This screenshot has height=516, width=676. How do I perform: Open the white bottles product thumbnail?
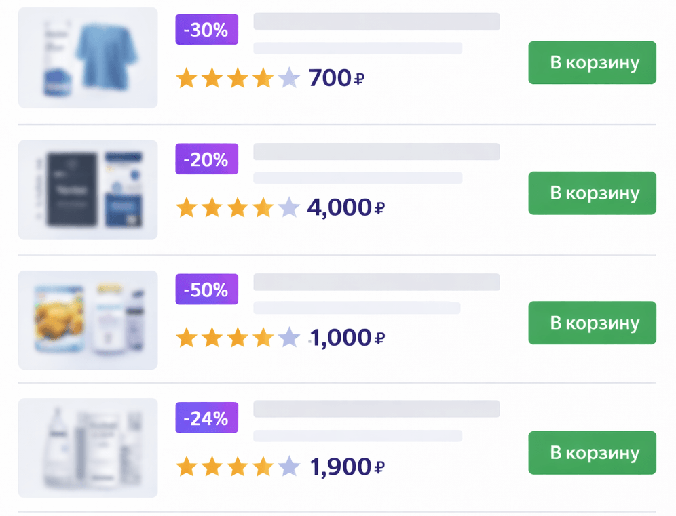(88, 448)
